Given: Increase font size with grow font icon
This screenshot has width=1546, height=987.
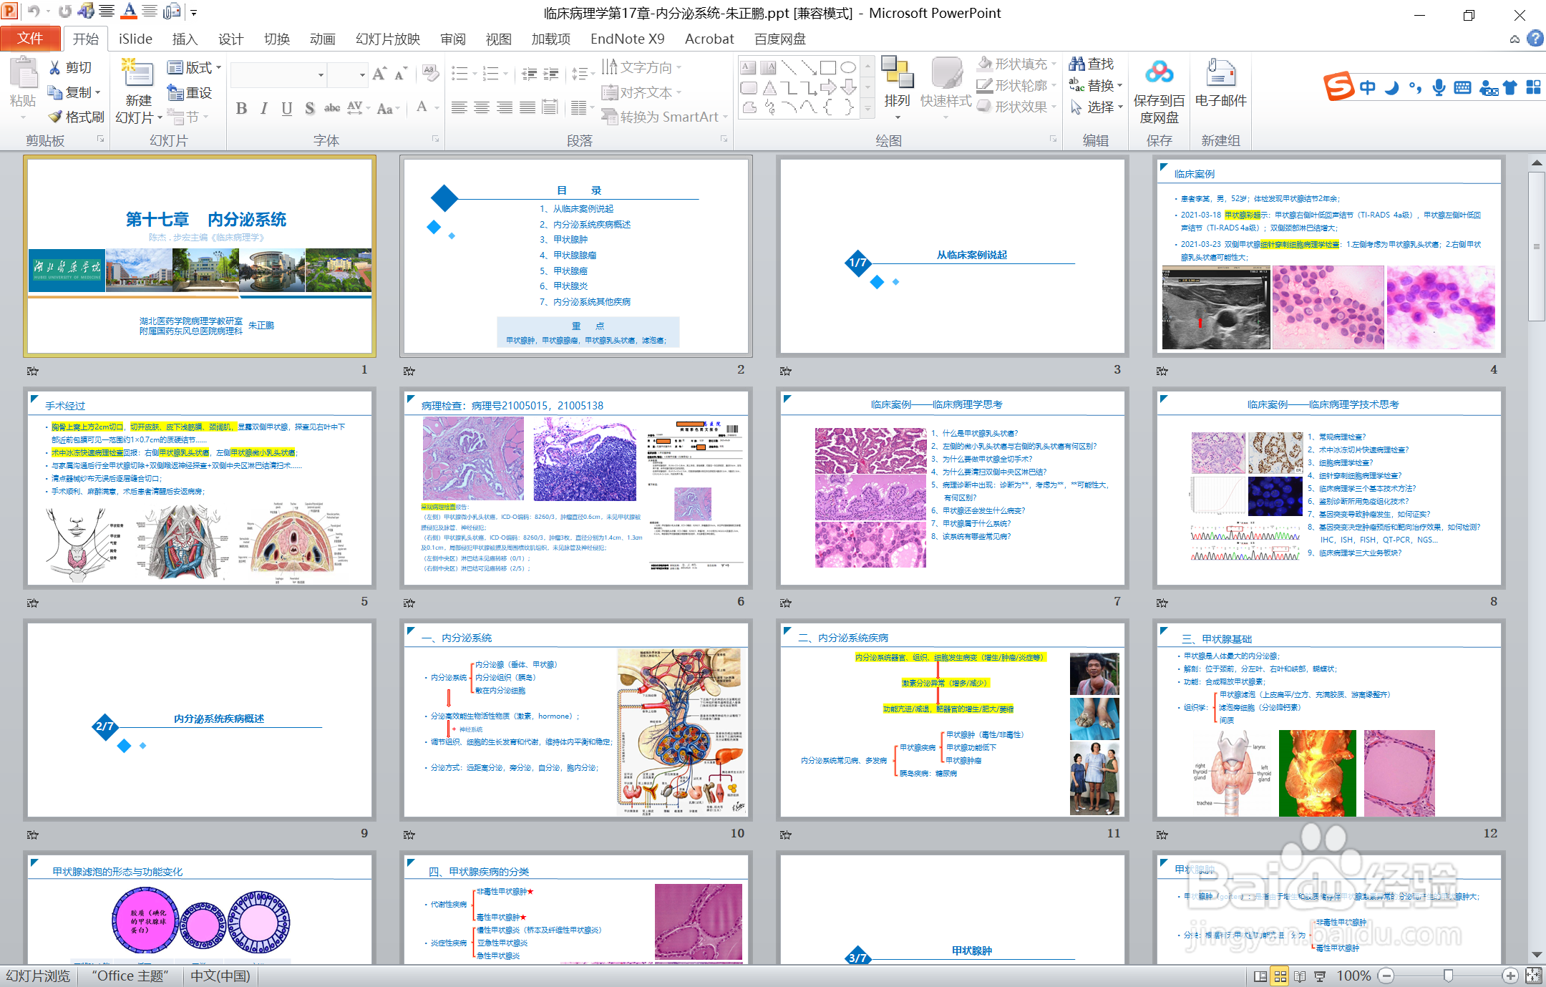Looking at the screenshot, I should click(x=380, y=74).
